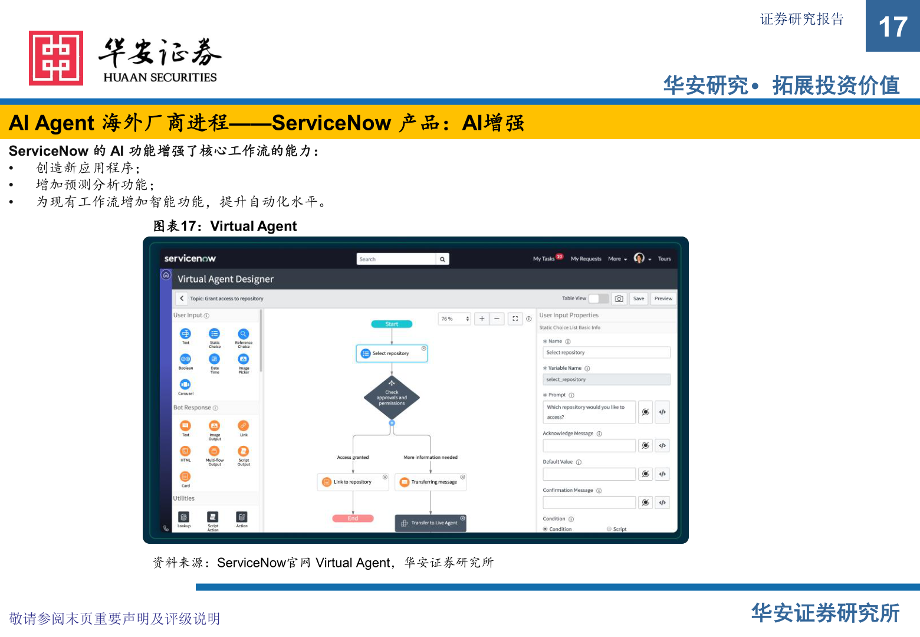The width and height of the screenshot is (920, 637).
Task: Choose the Script Output response icon
Action: pos(244,451)
